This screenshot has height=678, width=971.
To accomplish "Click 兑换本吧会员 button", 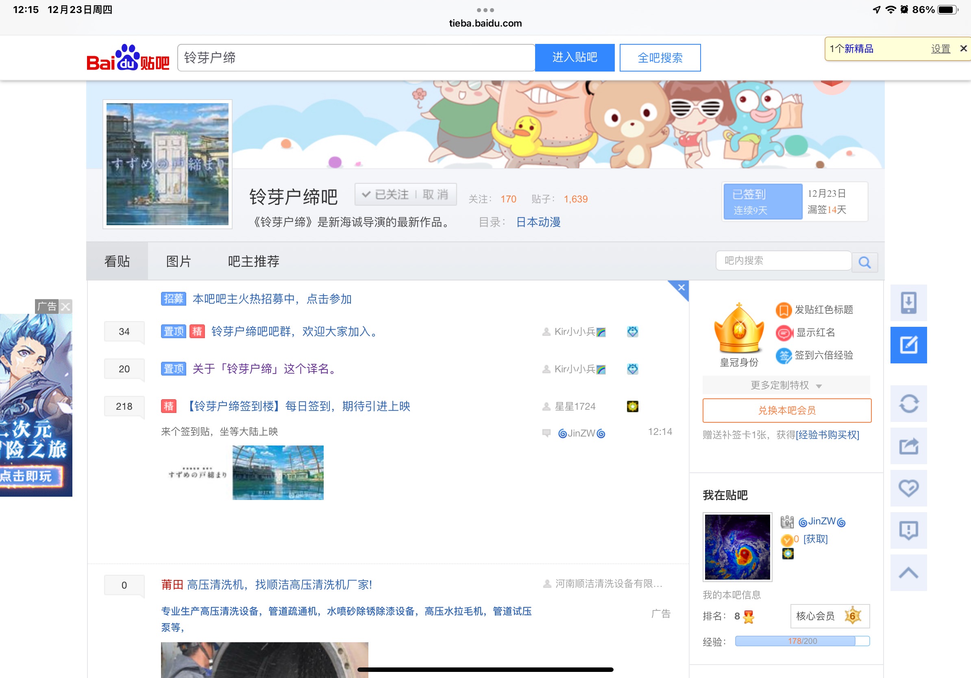I will click(787, 410).
